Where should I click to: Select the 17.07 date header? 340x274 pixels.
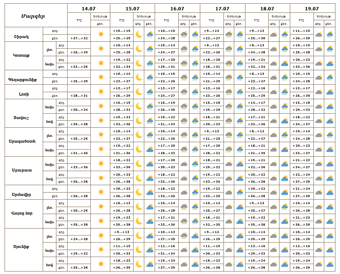(222, 8)
